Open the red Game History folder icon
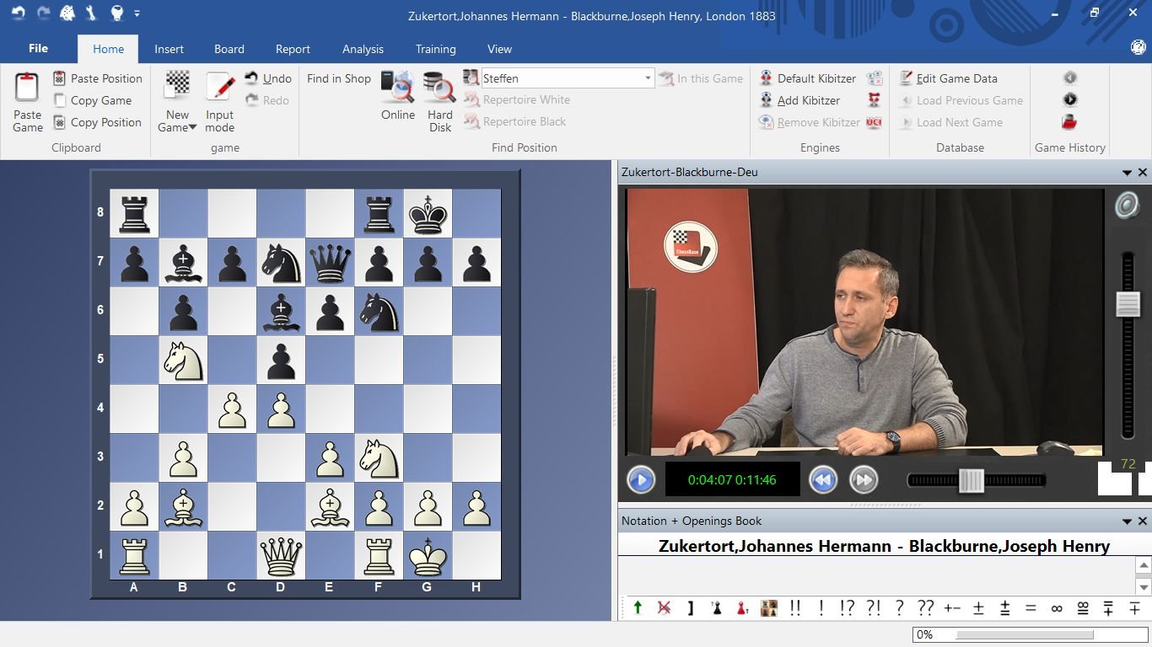The width and height of the screenshot is (1152, 647). tap(1069, 122)
